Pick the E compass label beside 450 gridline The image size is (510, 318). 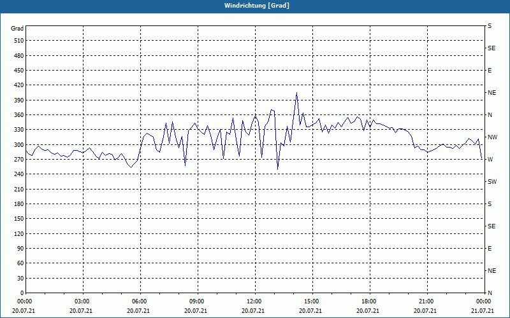(x=490, y=71)
